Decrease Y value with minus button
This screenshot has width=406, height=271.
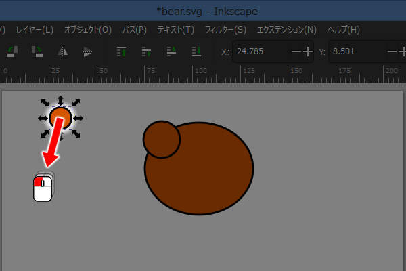coord(392,51)
